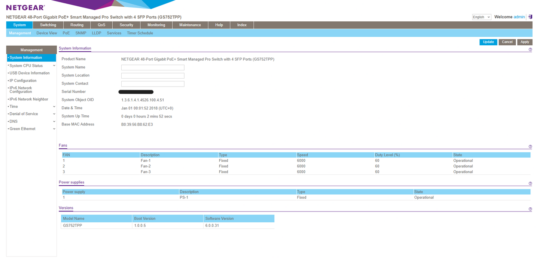Open the Routing main tab

pos(77,25)
